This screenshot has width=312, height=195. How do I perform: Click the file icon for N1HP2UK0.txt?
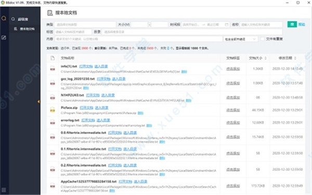point(53,98)
